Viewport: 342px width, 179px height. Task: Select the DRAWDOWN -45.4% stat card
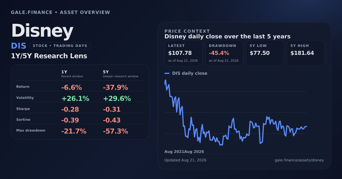point(224,53)
